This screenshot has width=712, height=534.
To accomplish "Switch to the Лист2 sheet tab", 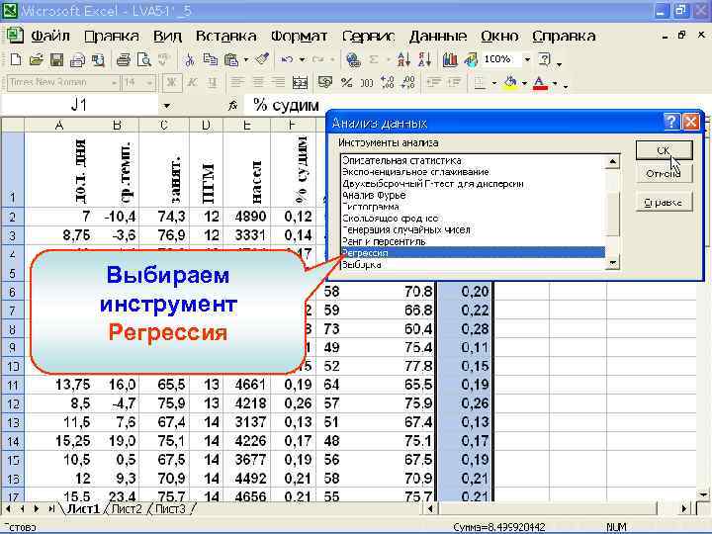I will pos(127,509).
